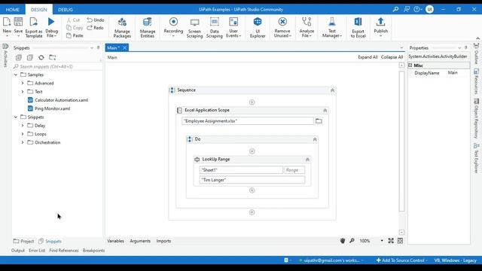Screen dimensions: 482x271
Task: Launch Screen Scraping
Action: (194, 27)
